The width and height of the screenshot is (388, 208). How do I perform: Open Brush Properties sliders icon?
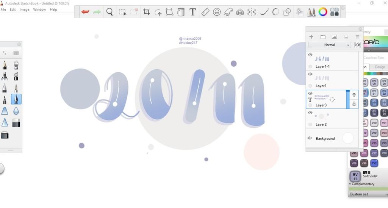click(x=5, y=53)
